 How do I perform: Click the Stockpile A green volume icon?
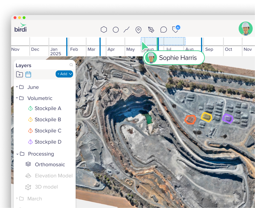[x=30, y=108]
